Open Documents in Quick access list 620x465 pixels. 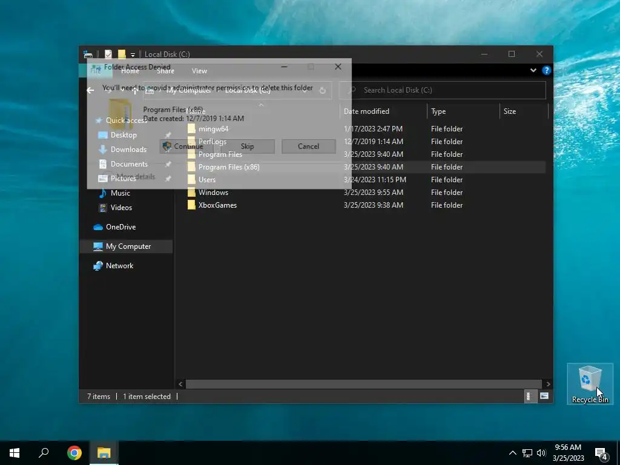click(x=129, y=164)
